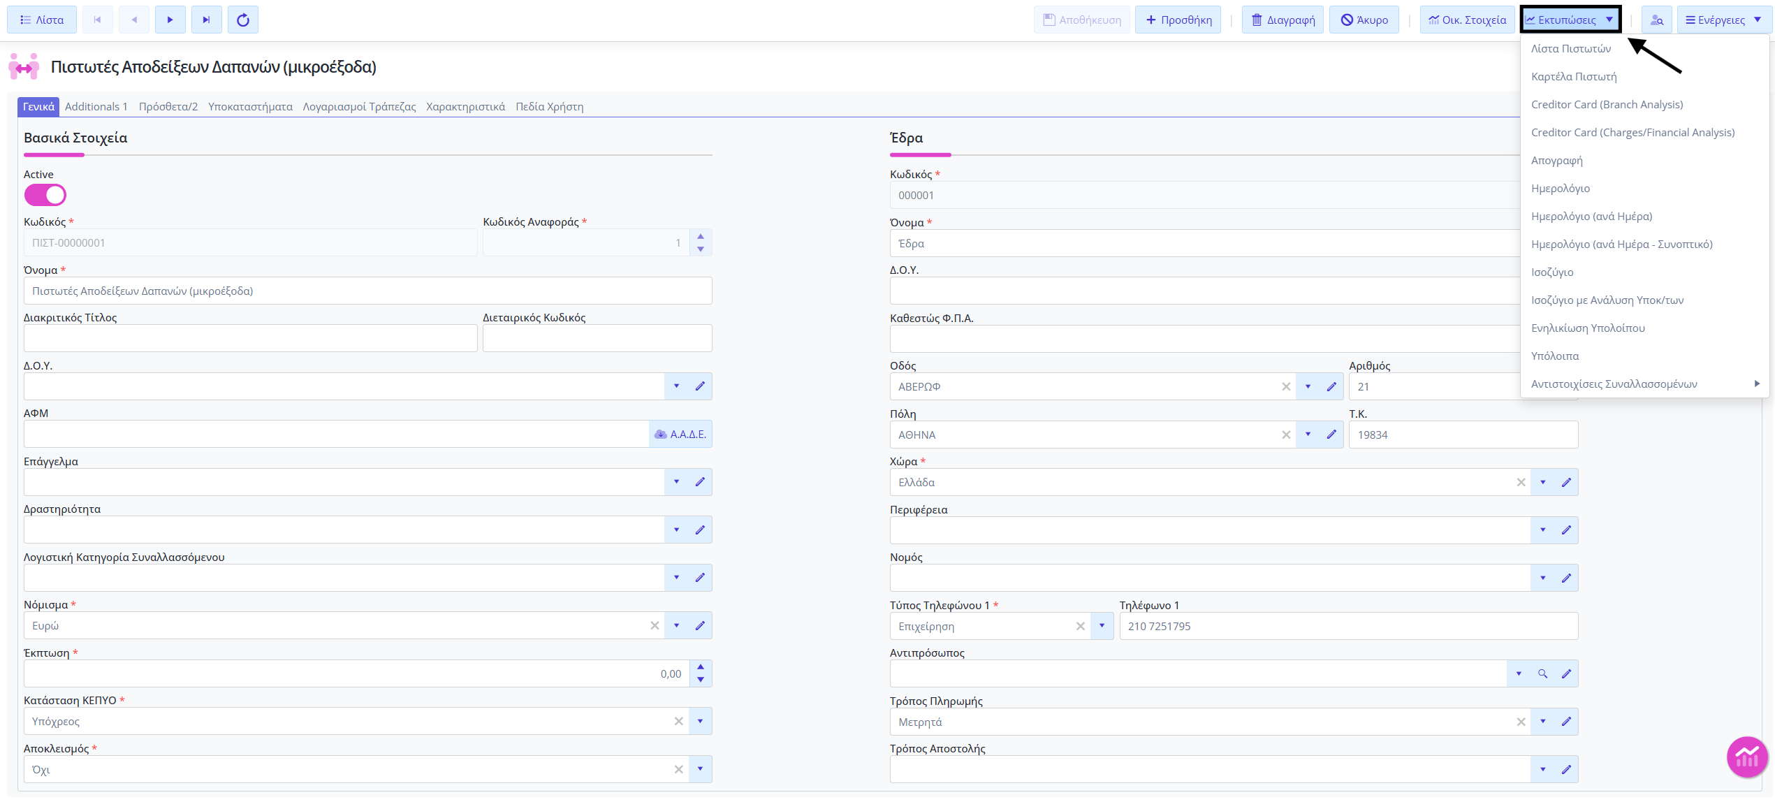Edit Επάγγελμα with pencil icon
The image size is (1775, 802).
[x=700, y=482]
